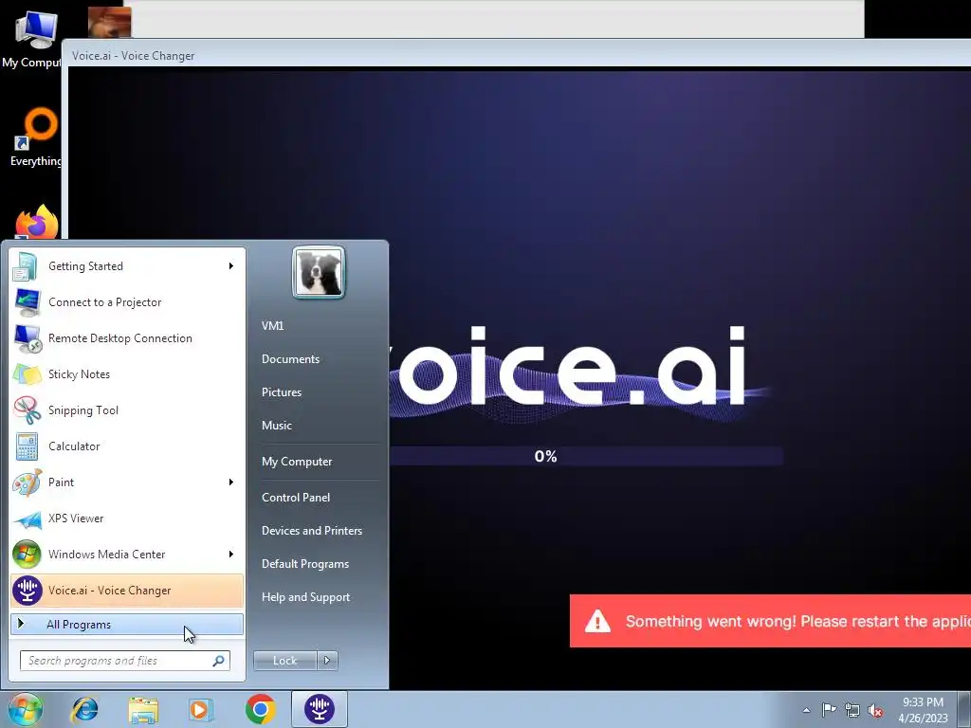The width and height of the screenshot is (971, 728).
Task: Launch Snipping Tool
Action: (x=127, y=409)
